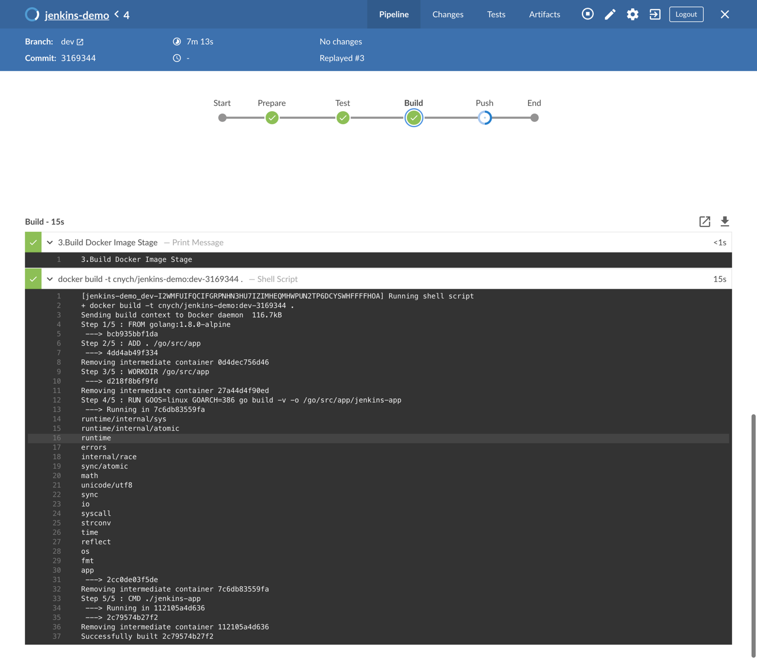Click the go to classic Jenkins icon
This screenshot has height=659, width=757.
[655, 14]
